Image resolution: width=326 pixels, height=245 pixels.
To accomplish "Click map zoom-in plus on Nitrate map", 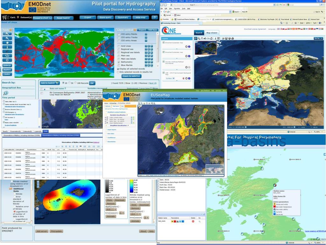I will [x=38, y=182].
